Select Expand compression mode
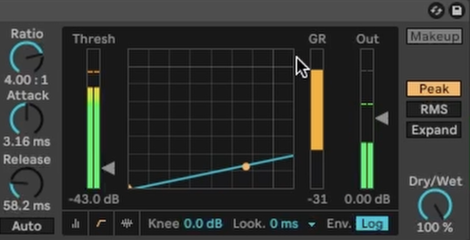 tap(434, 130)
